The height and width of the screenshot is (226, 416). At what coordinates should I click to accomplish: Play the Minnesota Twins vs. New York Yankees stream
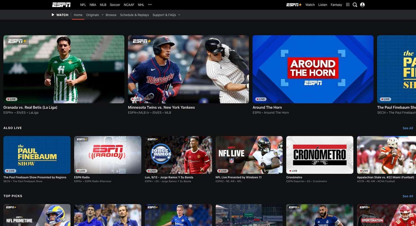[188, 69]
